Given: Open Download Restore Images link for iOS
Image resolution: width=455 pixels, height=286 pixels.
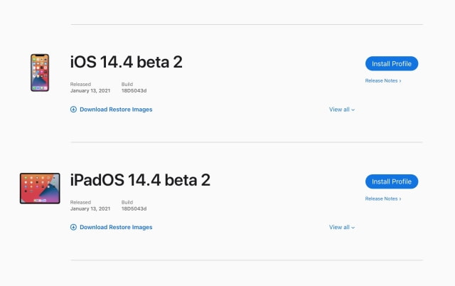Looking at the screenshot, I should [x=116, y=110].
